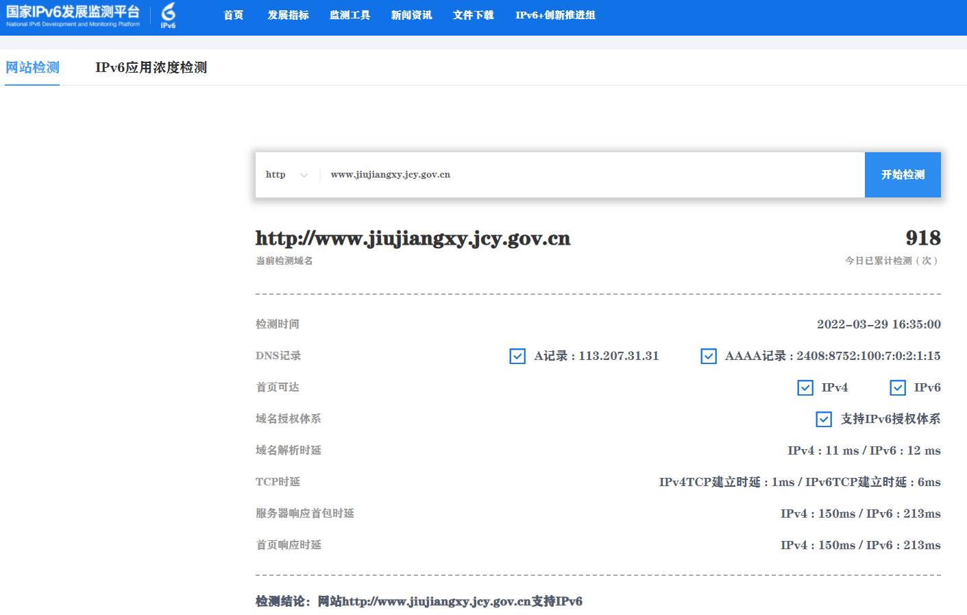Toggle the 支持IPv6授权体系 checkbox
The width and height of the screenshot is (967, 615).
(824, 420)
